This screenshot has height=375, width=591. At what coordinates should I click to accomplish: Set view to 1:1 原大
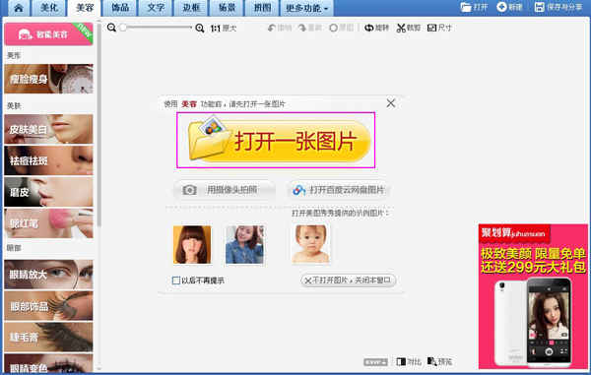224,29
